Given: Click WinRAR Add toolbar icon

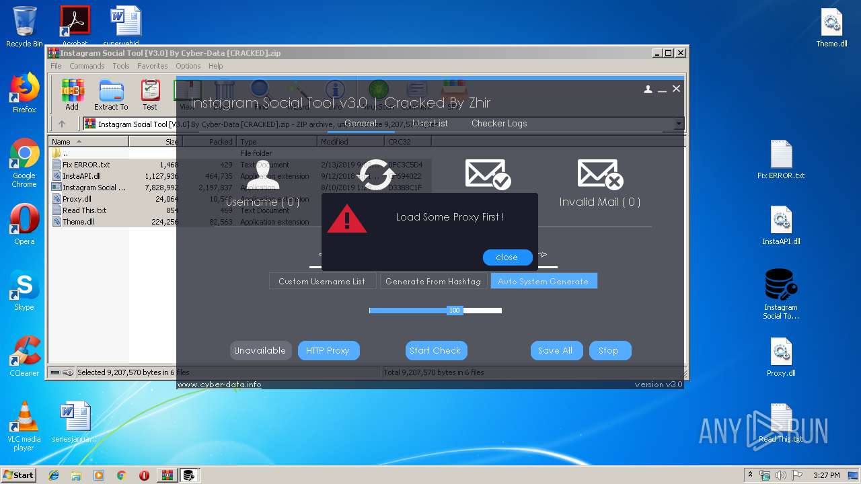Looking at the screenshot, I should (72, 95).
